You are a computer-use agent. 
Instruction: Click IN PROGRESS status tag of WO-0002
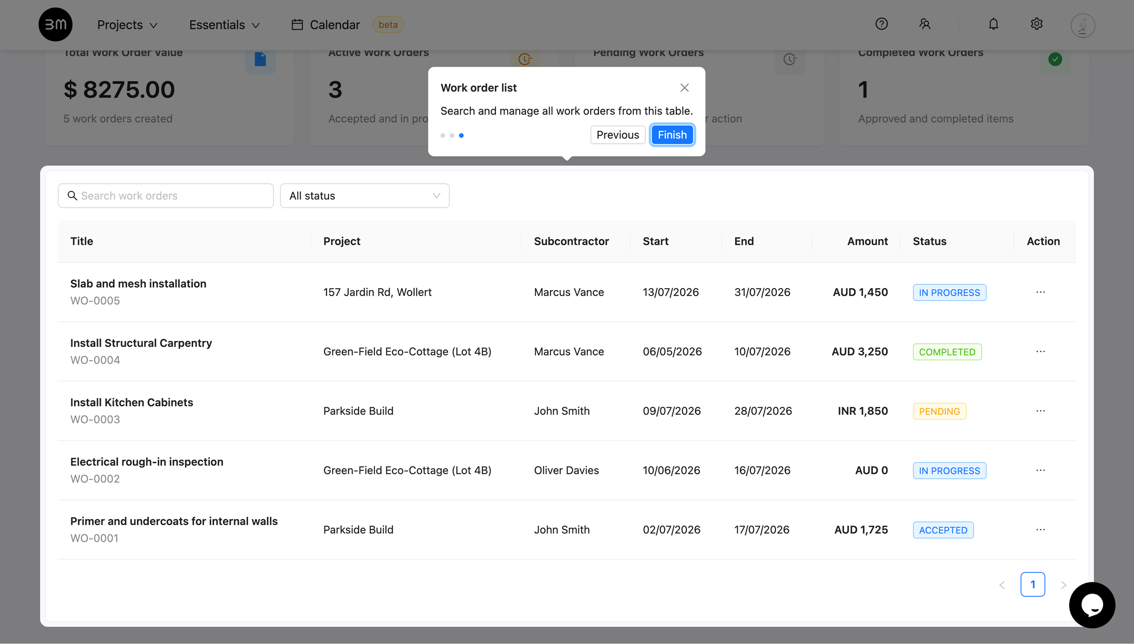tap(949, 470)
